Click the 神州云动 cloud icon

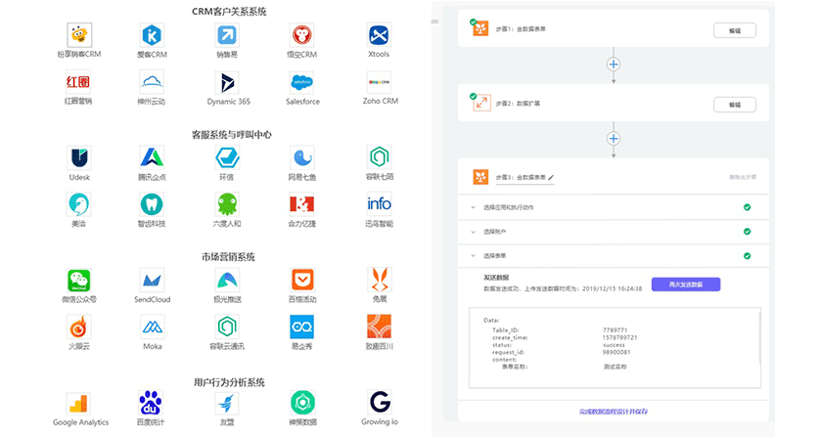point(152,82)
